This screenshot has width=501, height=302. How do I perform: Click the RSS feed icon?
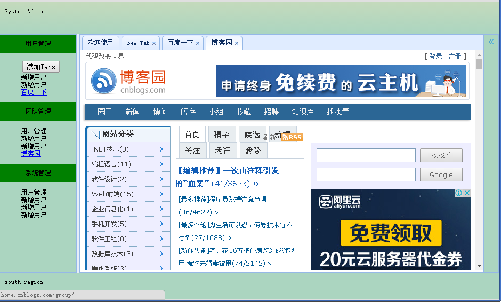coord(293,137)
